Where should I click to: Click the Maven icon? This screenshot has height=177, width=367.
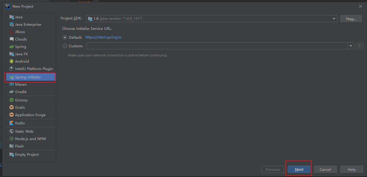[x=12, y=85]
